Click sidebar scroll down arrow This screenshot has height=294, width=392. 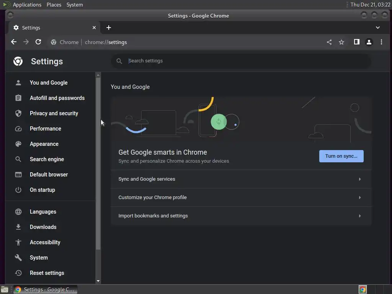[98, 281]
